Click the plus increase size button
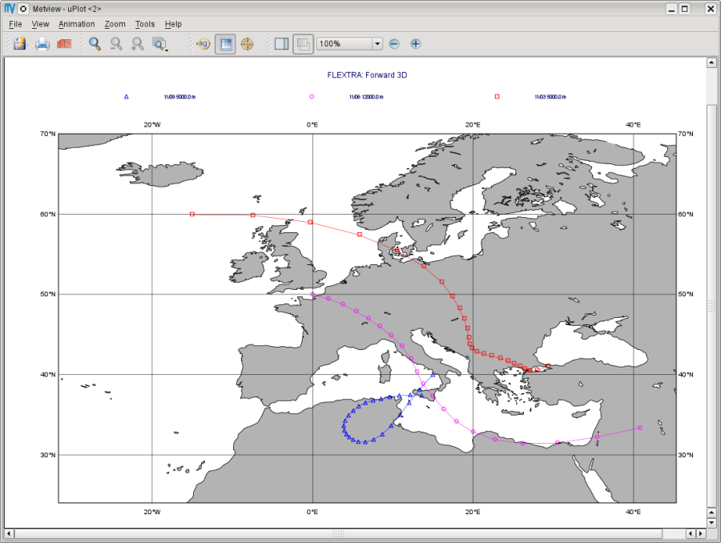721x543 pixels. tap(416, 44)
